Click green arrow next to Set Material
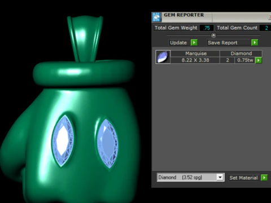The height and width of the screenshot is (203, 271). (264, 178)
